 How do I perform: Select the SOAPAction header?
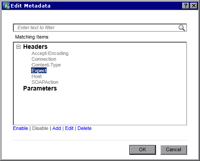[45, 82]
